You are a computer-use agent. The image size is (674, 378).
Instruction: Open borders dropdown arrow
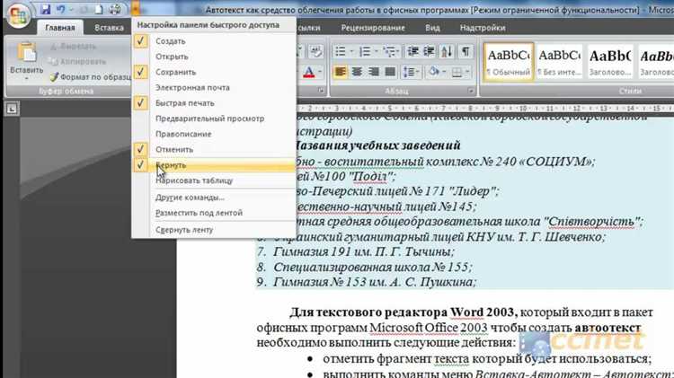click(x=467, y=72)
